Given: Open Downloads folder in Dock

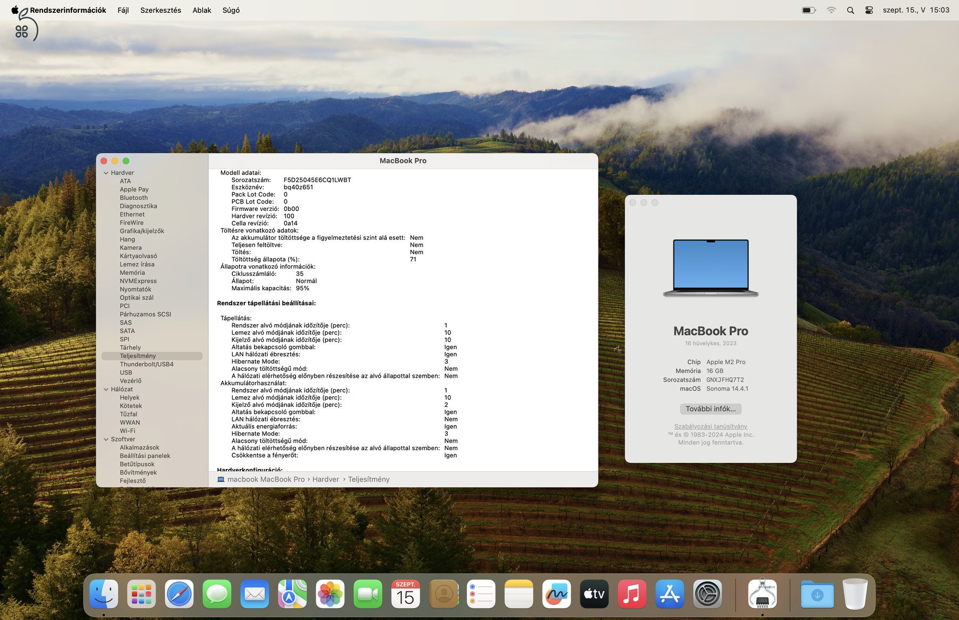Looking at the screenshot, I should coord(817,594).
